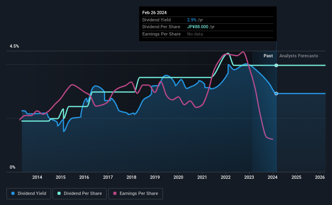This screenshot has height=205, width=332.
Task: Click the tooltip value '2.9%'
Action: 192,20
